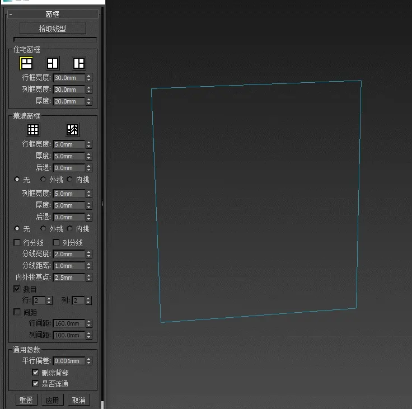Click the 分线宽度 spinner arrows
Image resolution: width=412 pixels, height=409 pixels.
tap(89, 255)
